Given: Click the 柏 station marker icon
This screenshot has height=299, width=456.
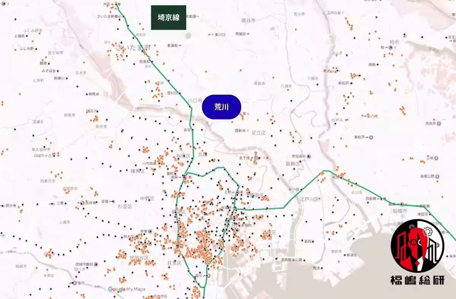Looking at the screenshot, I should click(x=391, y=47).
